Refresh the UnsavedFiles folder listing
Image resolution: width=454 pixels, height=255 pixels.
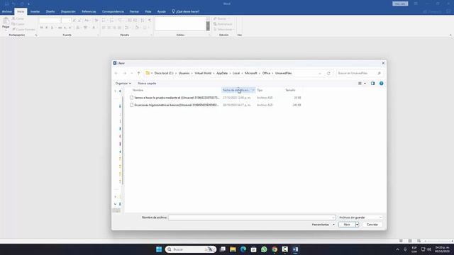point(328,74)
